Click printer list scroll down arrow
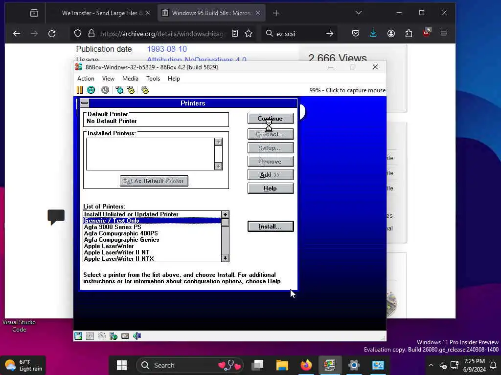The image size is (501, 375). pyautogui.click(x=225, y=258)
